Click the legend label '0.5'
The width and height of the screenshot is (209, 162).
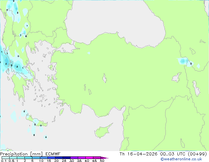point(12,161)
